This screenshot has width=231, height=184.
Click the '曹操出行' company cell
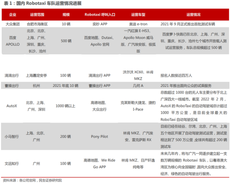(x=12, y=86)
